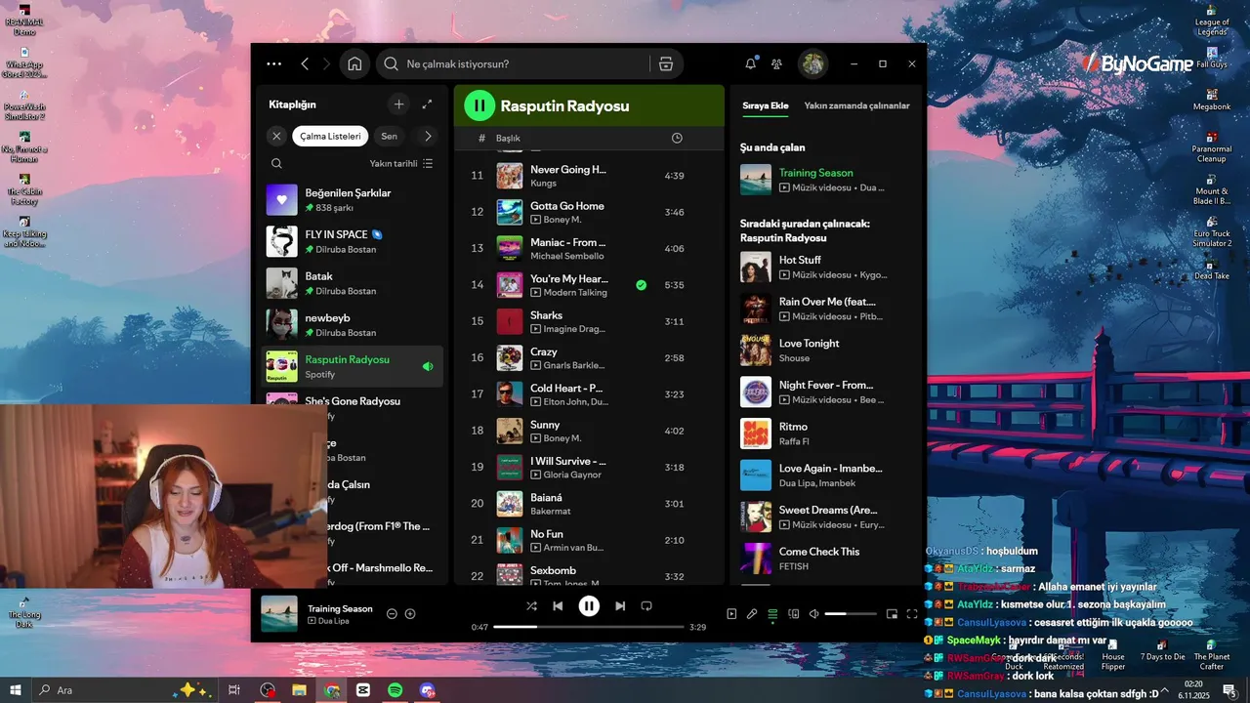Image resolution: width=1250 pixels, height=703 pixels.
Task: Clear the library filter with X
Action: [x=276, y=136]
